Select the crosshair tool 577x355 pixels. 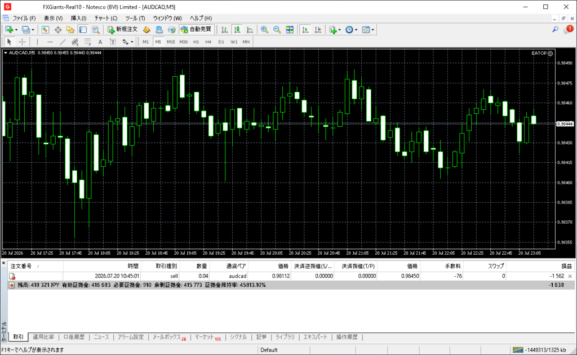tap(22, 42)
